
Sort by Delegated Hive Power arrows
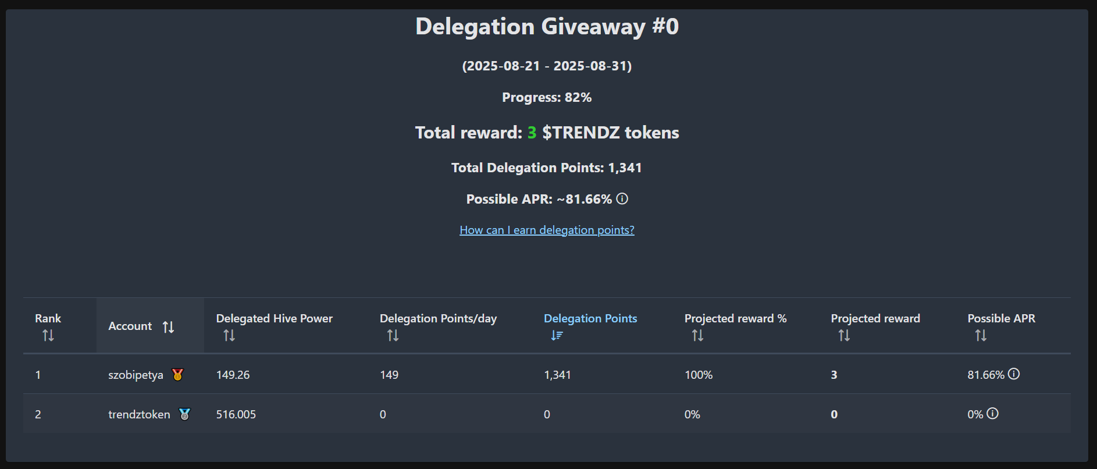(229, 336)
